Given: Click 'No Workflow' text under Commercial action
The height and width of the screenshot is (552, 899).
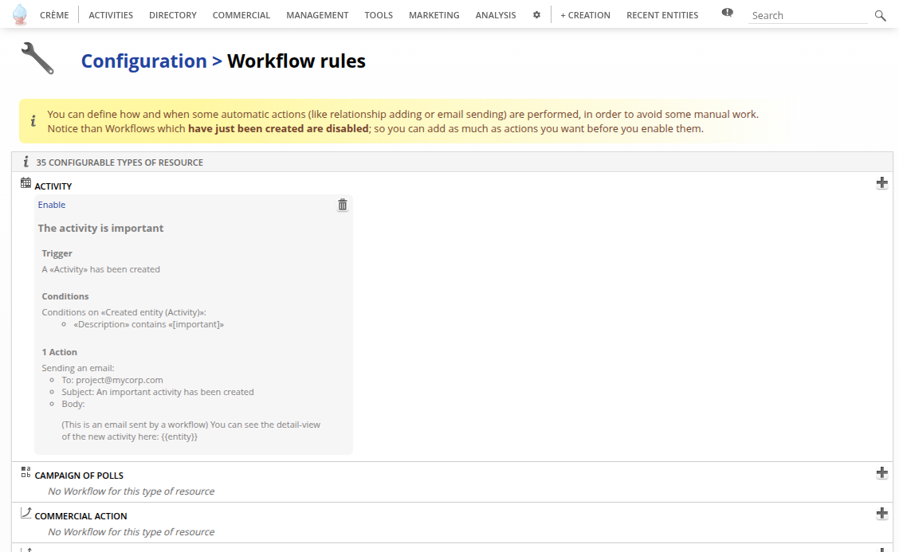Looking at the screenshot, I should [x=132, y=532].
